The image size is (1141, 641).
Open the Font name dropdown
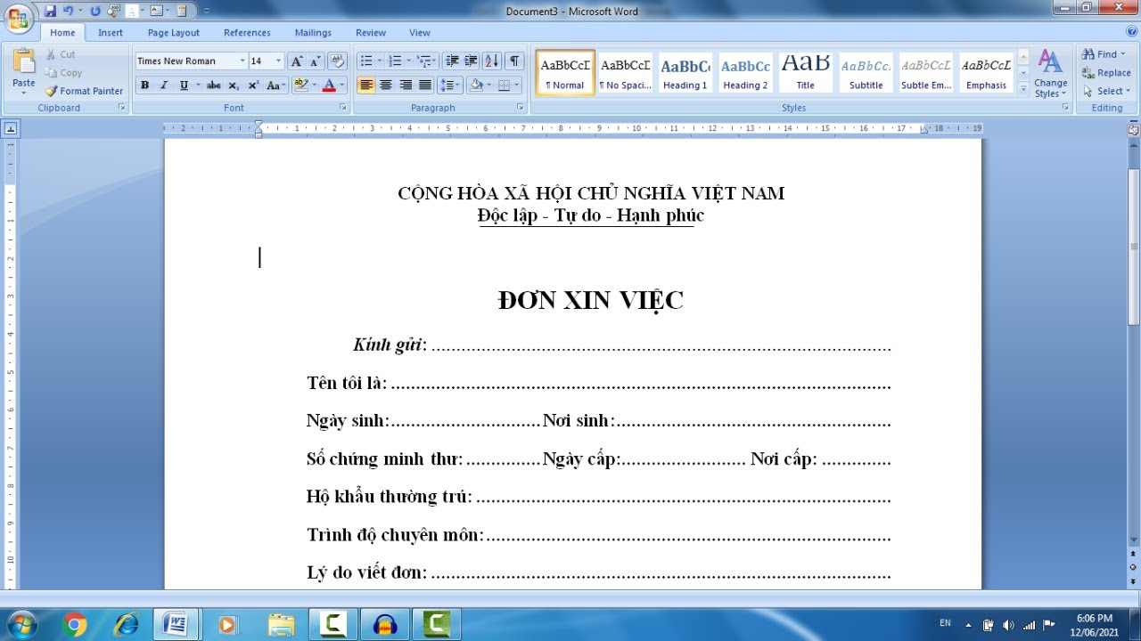[242, 61]
